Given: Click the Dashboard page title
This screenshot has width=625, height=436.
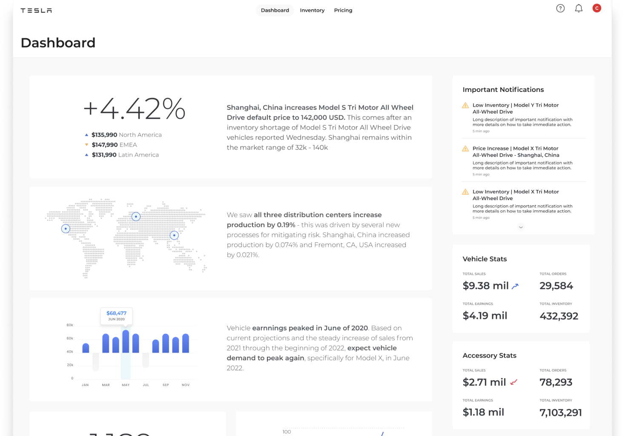Looking at the screenshot, I should coord(58,43).
